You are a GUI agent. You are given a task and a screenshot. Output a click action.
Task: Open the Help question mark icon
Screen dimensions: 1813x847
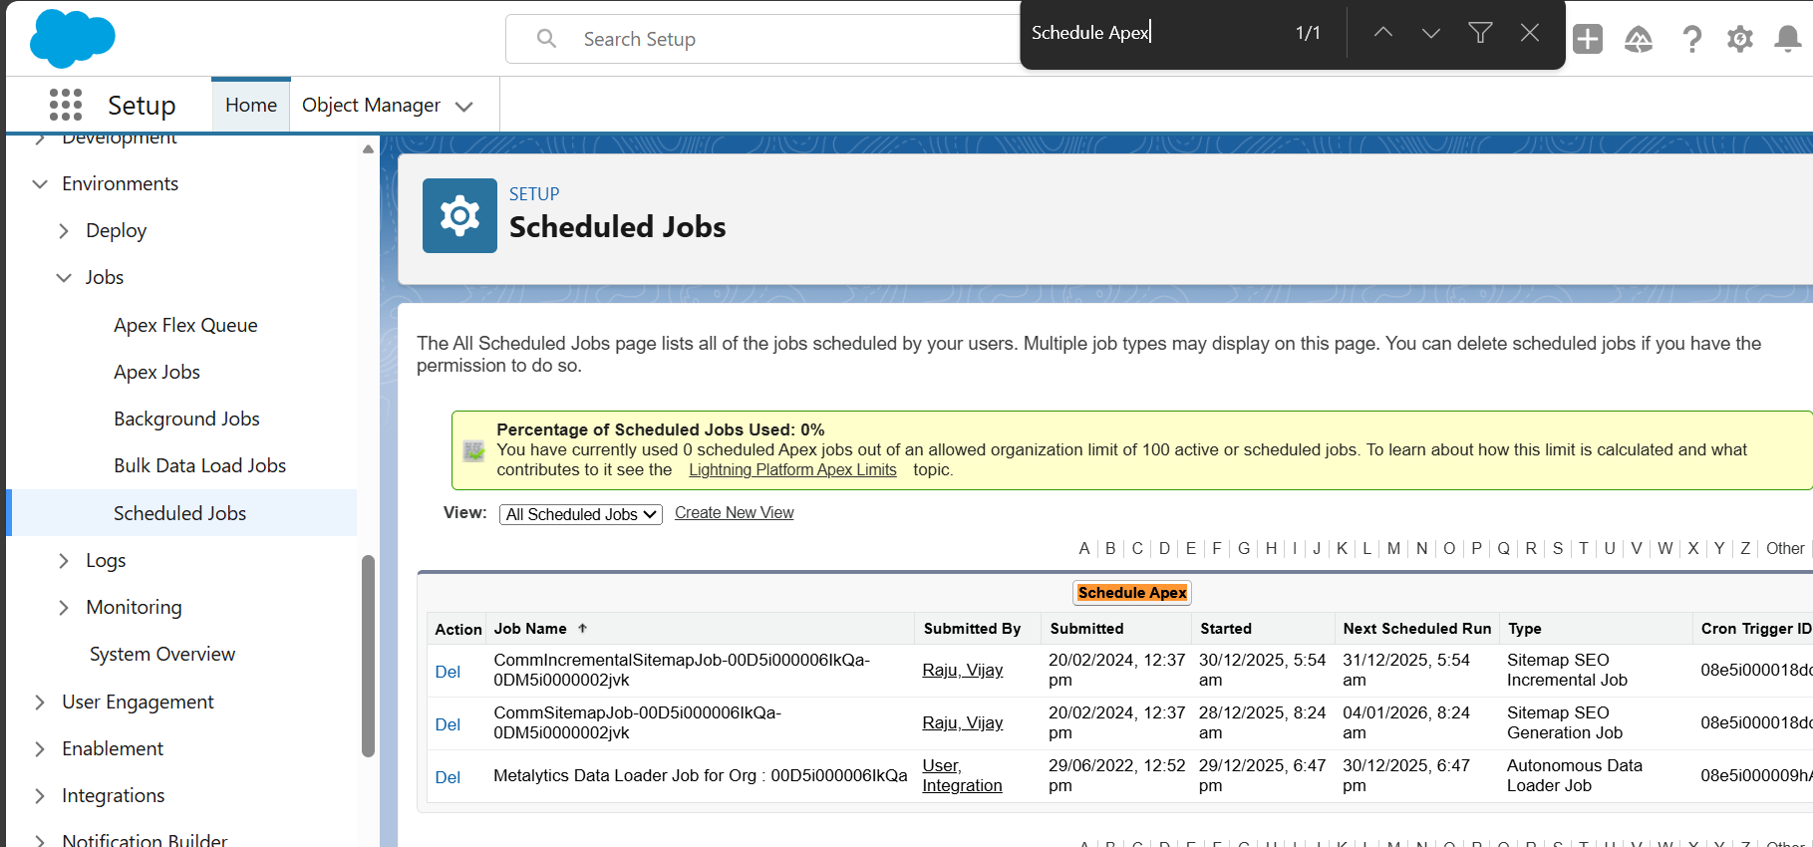click(x=1691, y=39)
